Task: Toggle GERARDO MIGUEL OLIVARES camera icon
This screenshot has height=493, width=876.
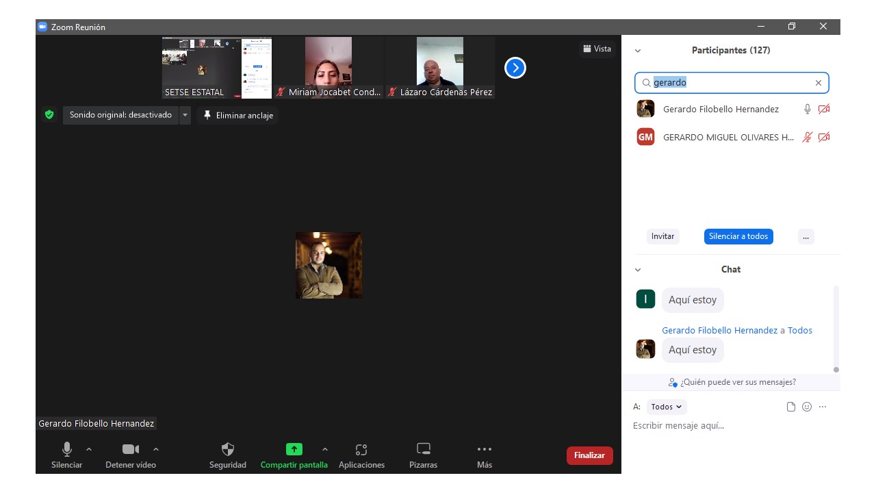Action: click(824, 137)
